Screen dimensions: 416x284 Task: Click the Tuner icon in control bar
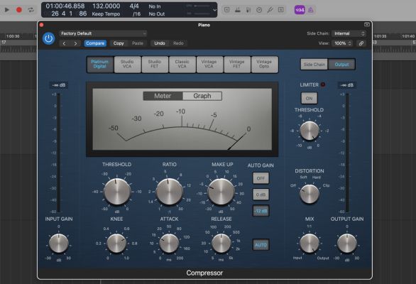pyautogui.click(x=248, y=10)
